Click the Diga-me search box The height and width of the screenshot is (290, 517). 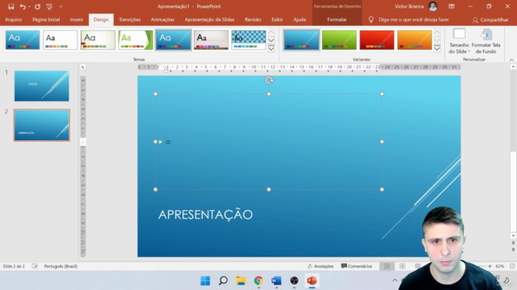[x=414, y=19]
